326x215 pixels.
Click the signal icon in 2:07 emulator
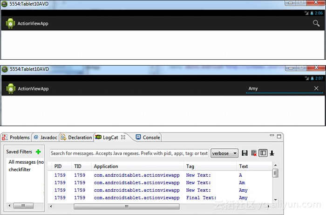(x=307, y=78)
